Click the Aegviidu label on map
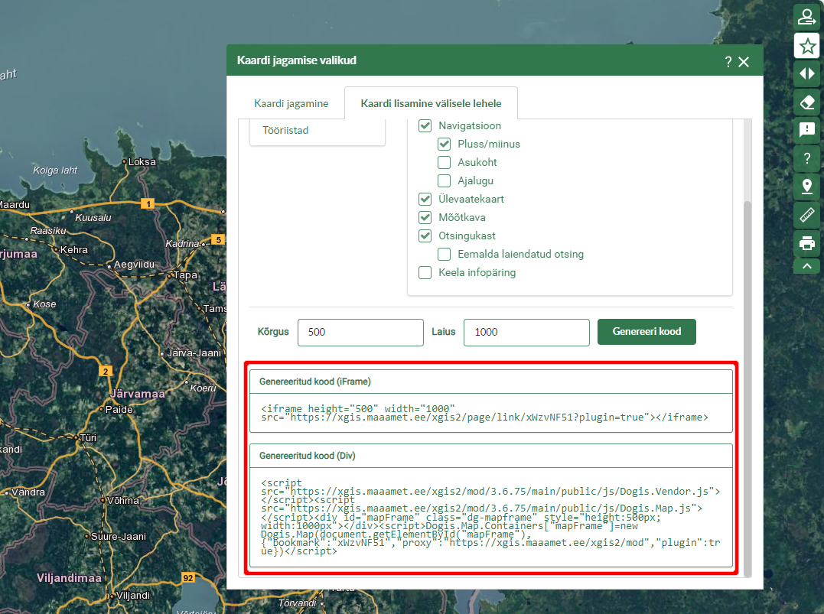Screen dimensions: 824x614 coord(134,265)
